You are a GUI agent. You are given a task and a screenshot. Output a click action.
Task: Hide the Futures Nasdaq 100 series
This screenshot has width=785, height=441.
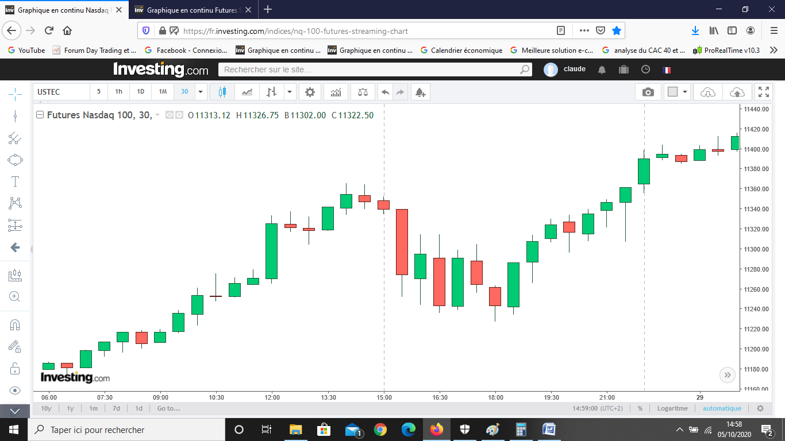(170, 115)
